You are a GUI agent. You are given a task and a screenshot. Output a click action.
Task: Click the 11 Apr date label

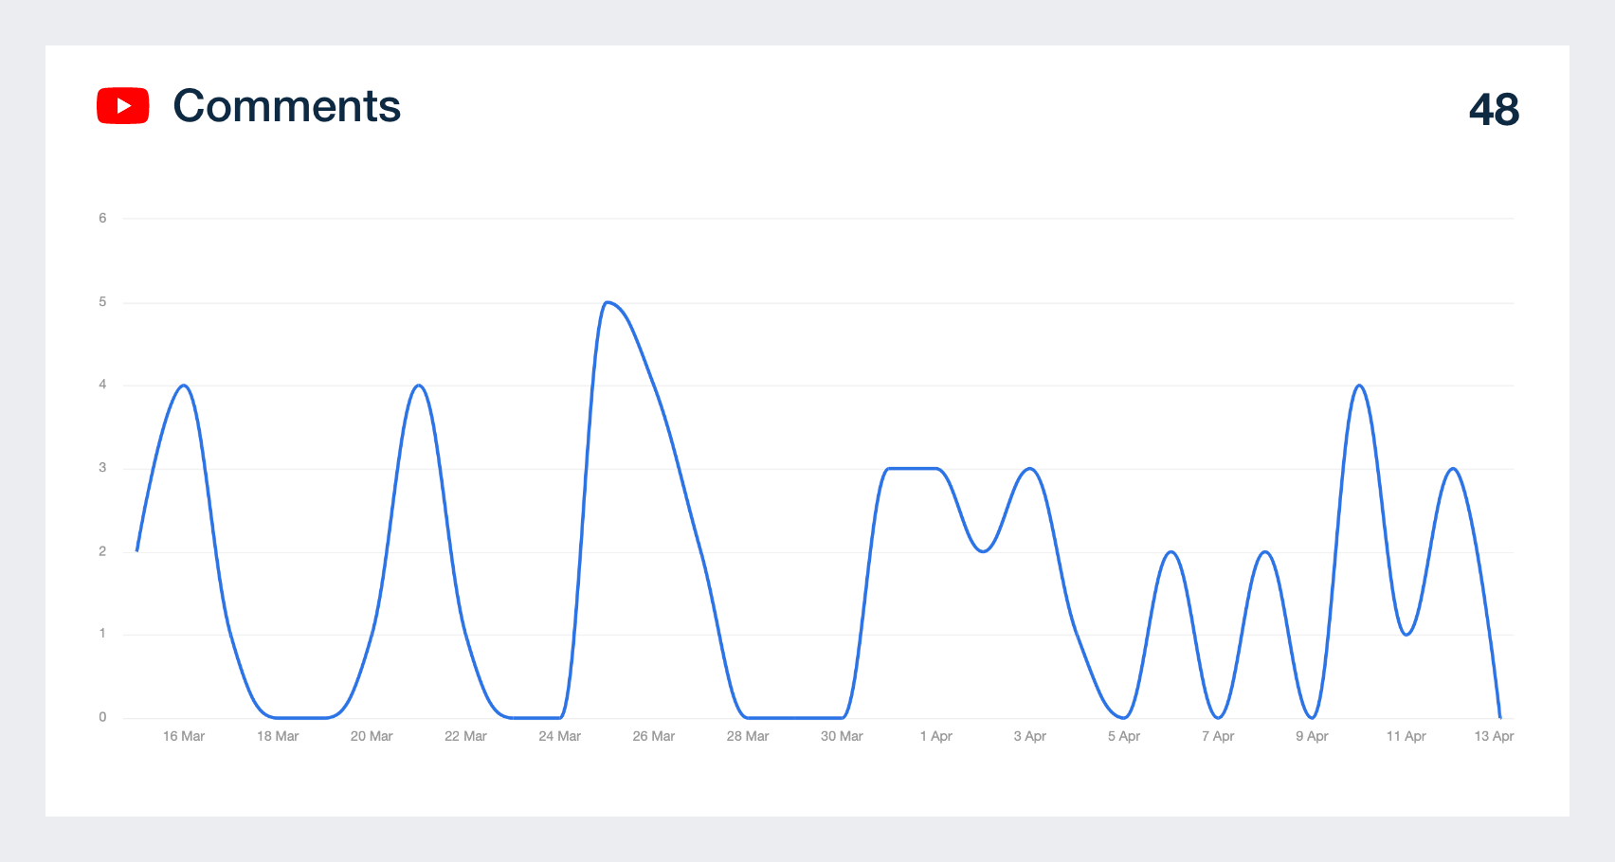coord(1406,736)
